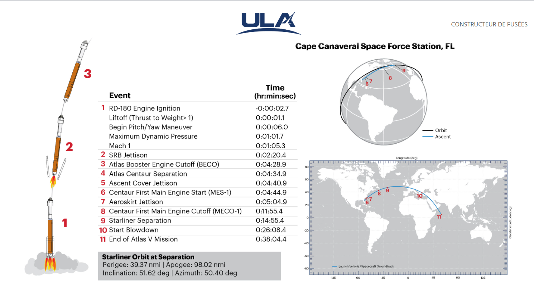Click the 'Inclination: 51.62 deg' value
The height and width of the screenshot is (303, 534).
tap(136, 273)
